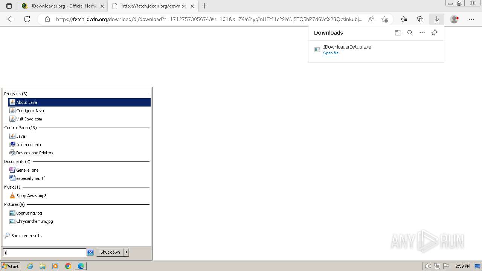Go back to the previous page
This screenshot has height=271, width=482.
coord(11,19)
